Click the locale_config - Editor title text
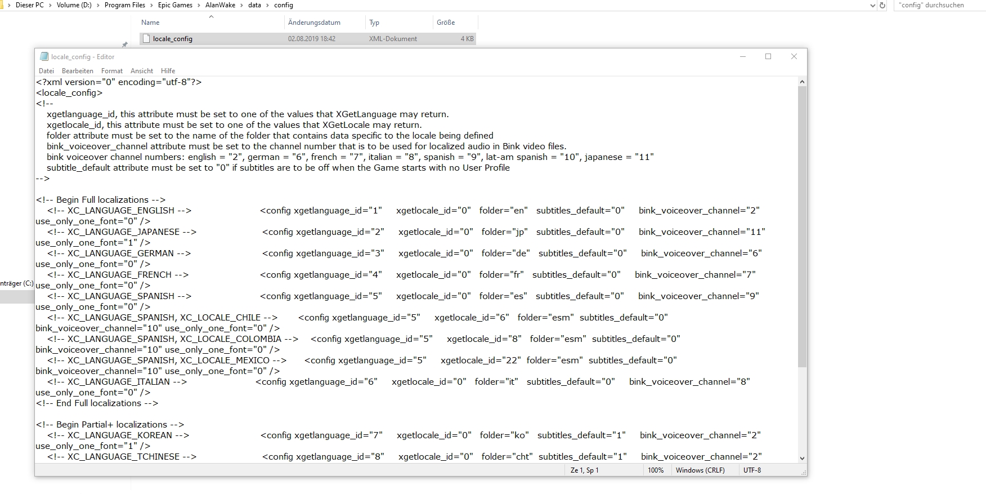986x494 pixels. pos(83,57)
